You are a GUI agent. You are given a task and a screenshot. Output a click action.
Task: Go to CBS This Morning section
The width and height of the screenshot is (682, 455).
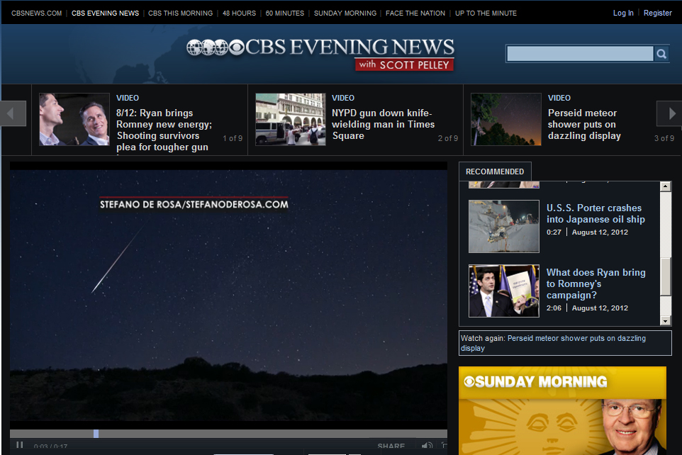pos(180,13)
